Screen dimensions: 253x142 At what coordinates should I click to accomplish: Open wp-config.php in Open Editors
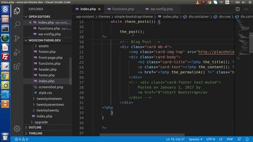tap(49, 34)
